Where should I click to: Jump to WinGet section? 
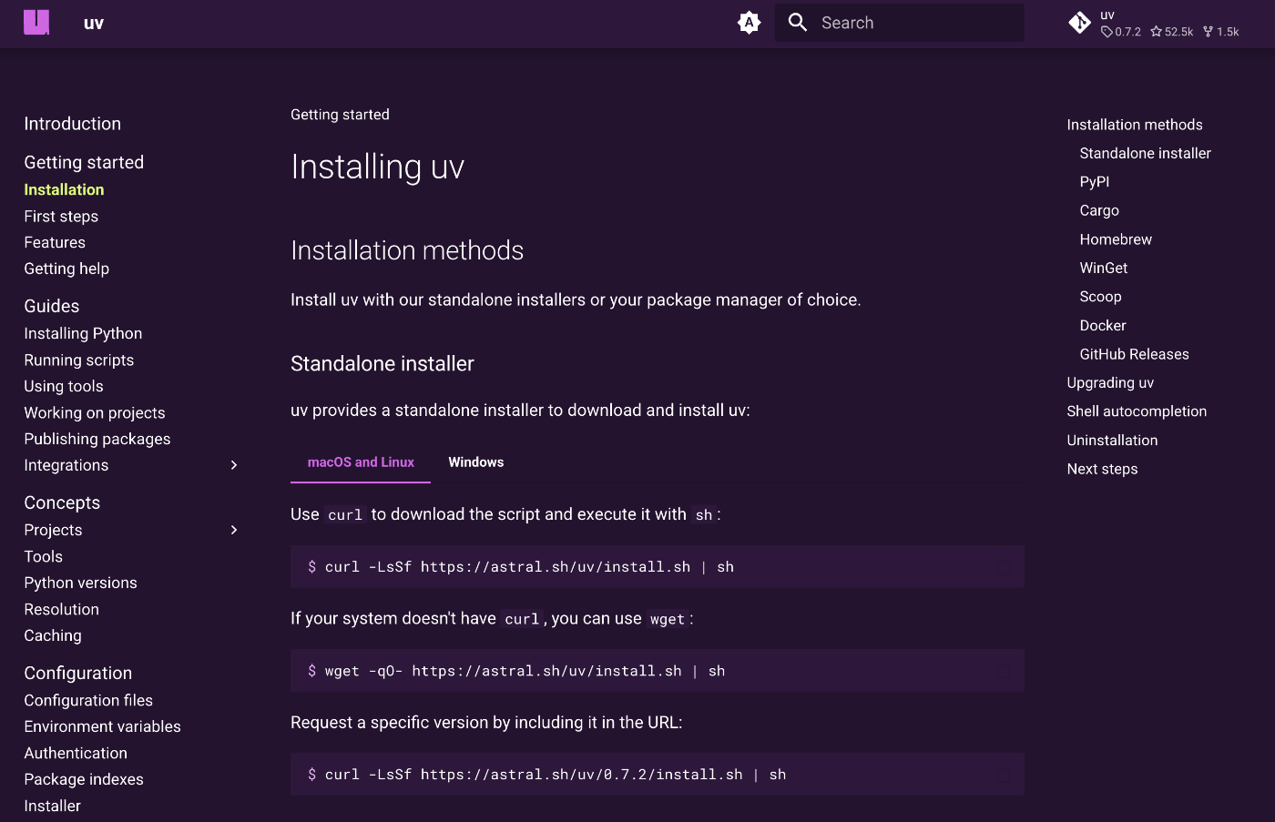click(1104, 268)
